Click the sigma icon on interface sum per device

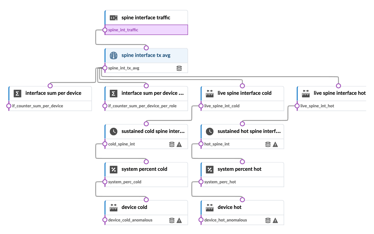click(x=17, y=93)
